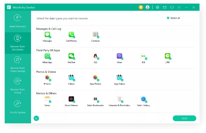Screen dimensions: 206x133
Task: Uncheck the WhatsApp checkbox badge
Action: [50, 59]
